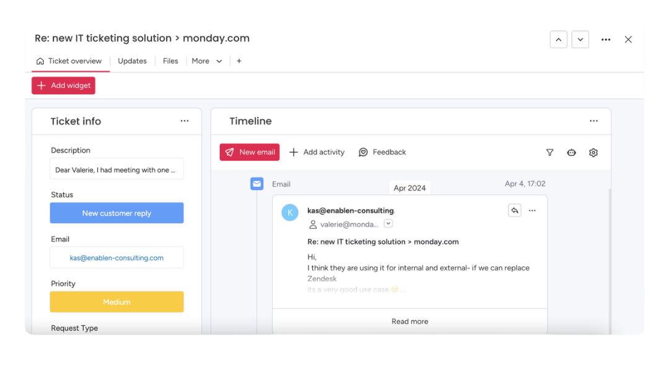Expand email recipients dropdown chevron
The image size is (669, 371).
(x=388, y=224)
